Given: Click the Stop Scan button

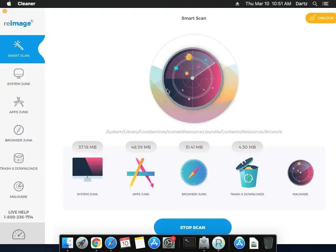Looking at the screenshot, I should [x=193, y=227].
